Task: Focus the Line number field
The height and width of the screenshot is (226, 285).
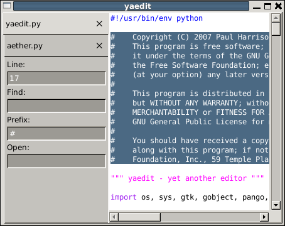Action: tap(56, 78)
